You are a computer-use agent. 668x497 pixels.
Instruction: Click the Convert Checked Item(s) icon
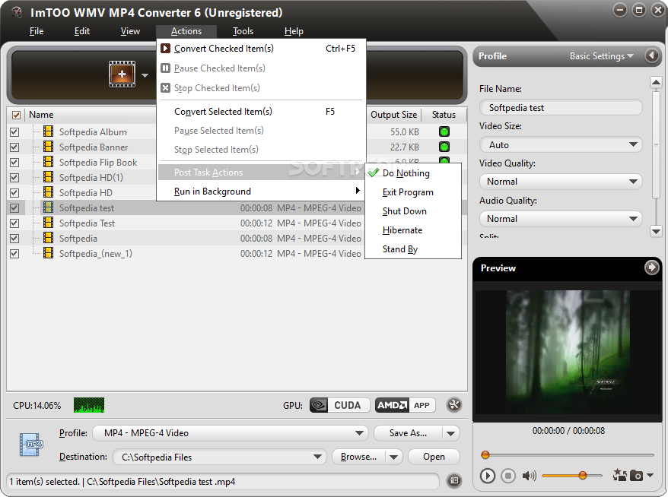pyautogui.click(x=165, y=49)
